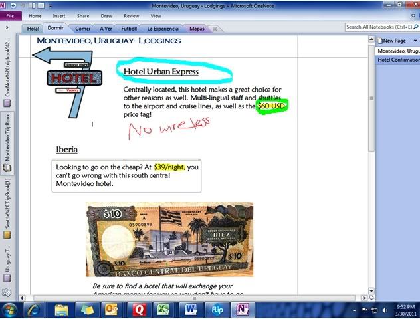The image size is (420, 319).
Task: Click the Hotel Urban Express heading
Action: click(161, 72)
